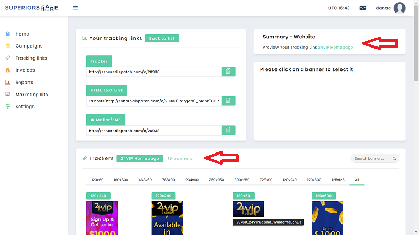Select the All banners tab
419x235 pixels.
tap(357, 180)
